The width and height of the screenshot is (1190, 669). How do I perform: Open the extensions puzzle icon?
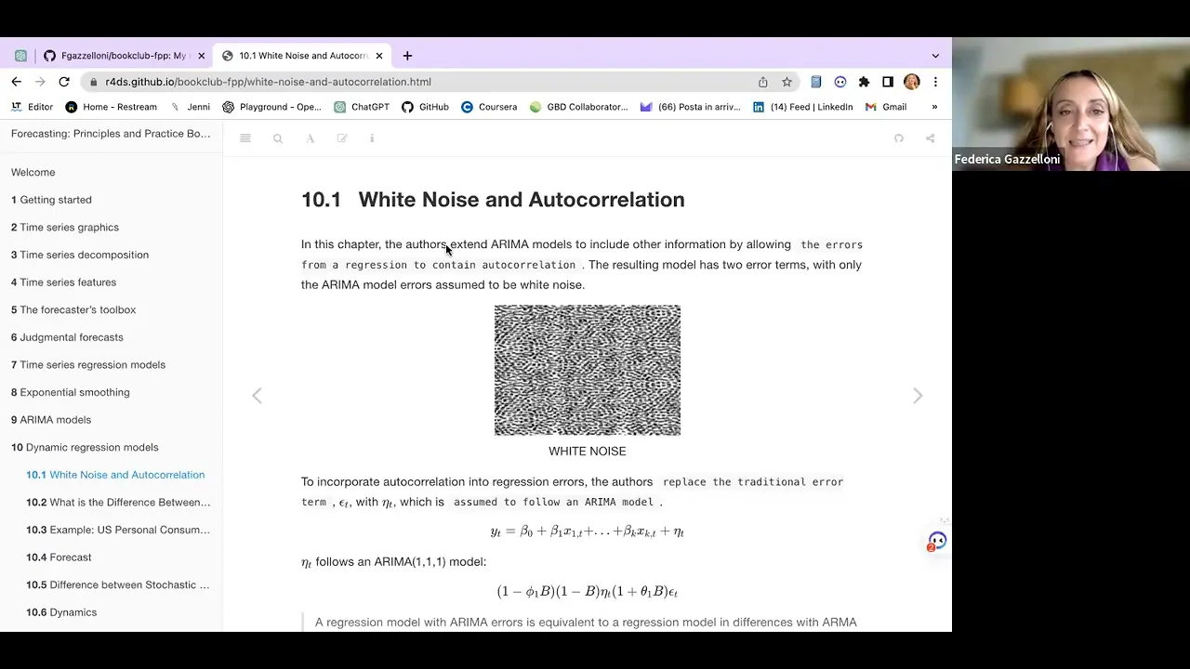pyautogui.click(x=864, y=82)
